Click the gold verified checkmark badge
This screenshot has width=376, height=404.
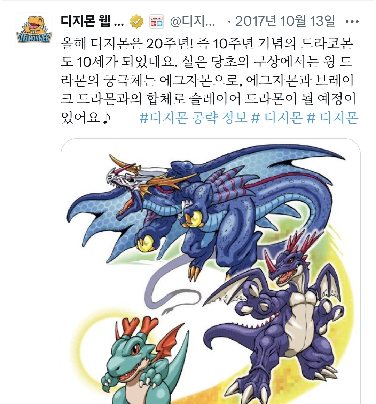coord(137,22)
